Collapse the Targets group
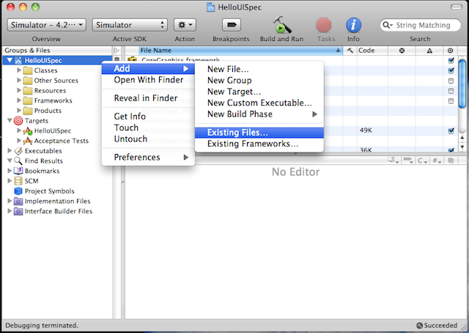Image resolution: width=469 pixels, height=333 pixels. coord(10,121)
